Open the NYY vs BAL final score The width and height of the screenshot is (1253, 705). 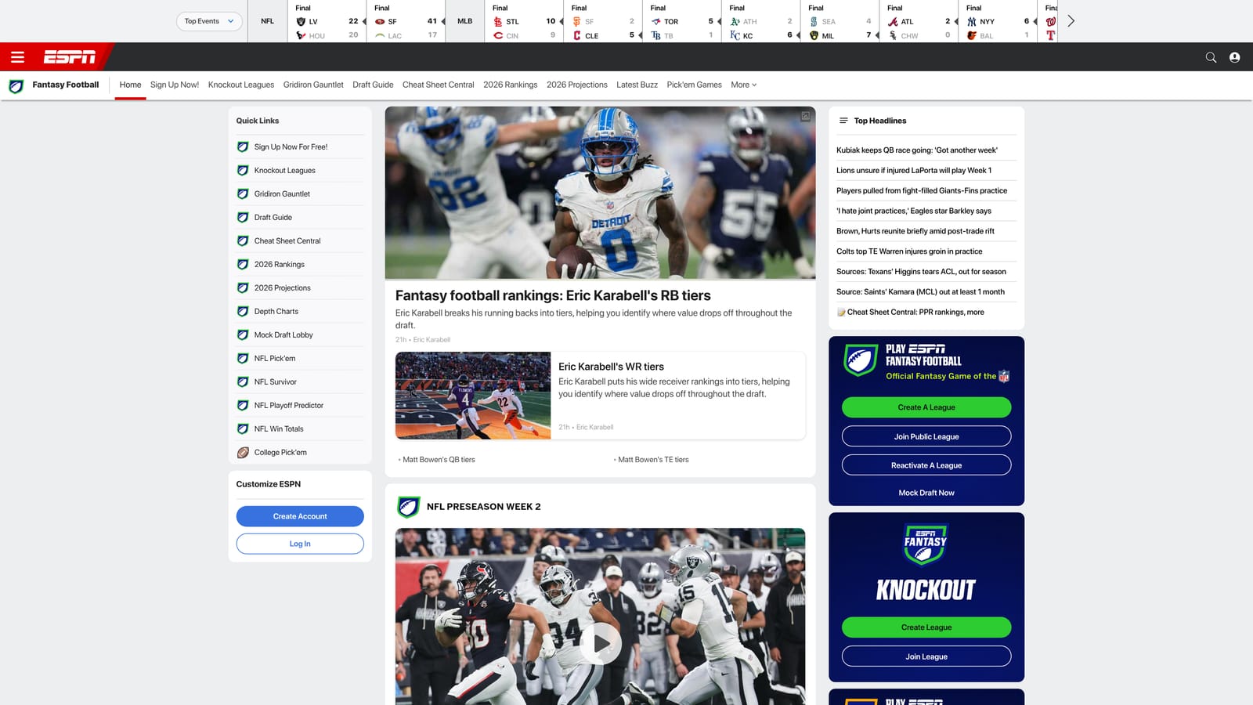click(998, 21)
